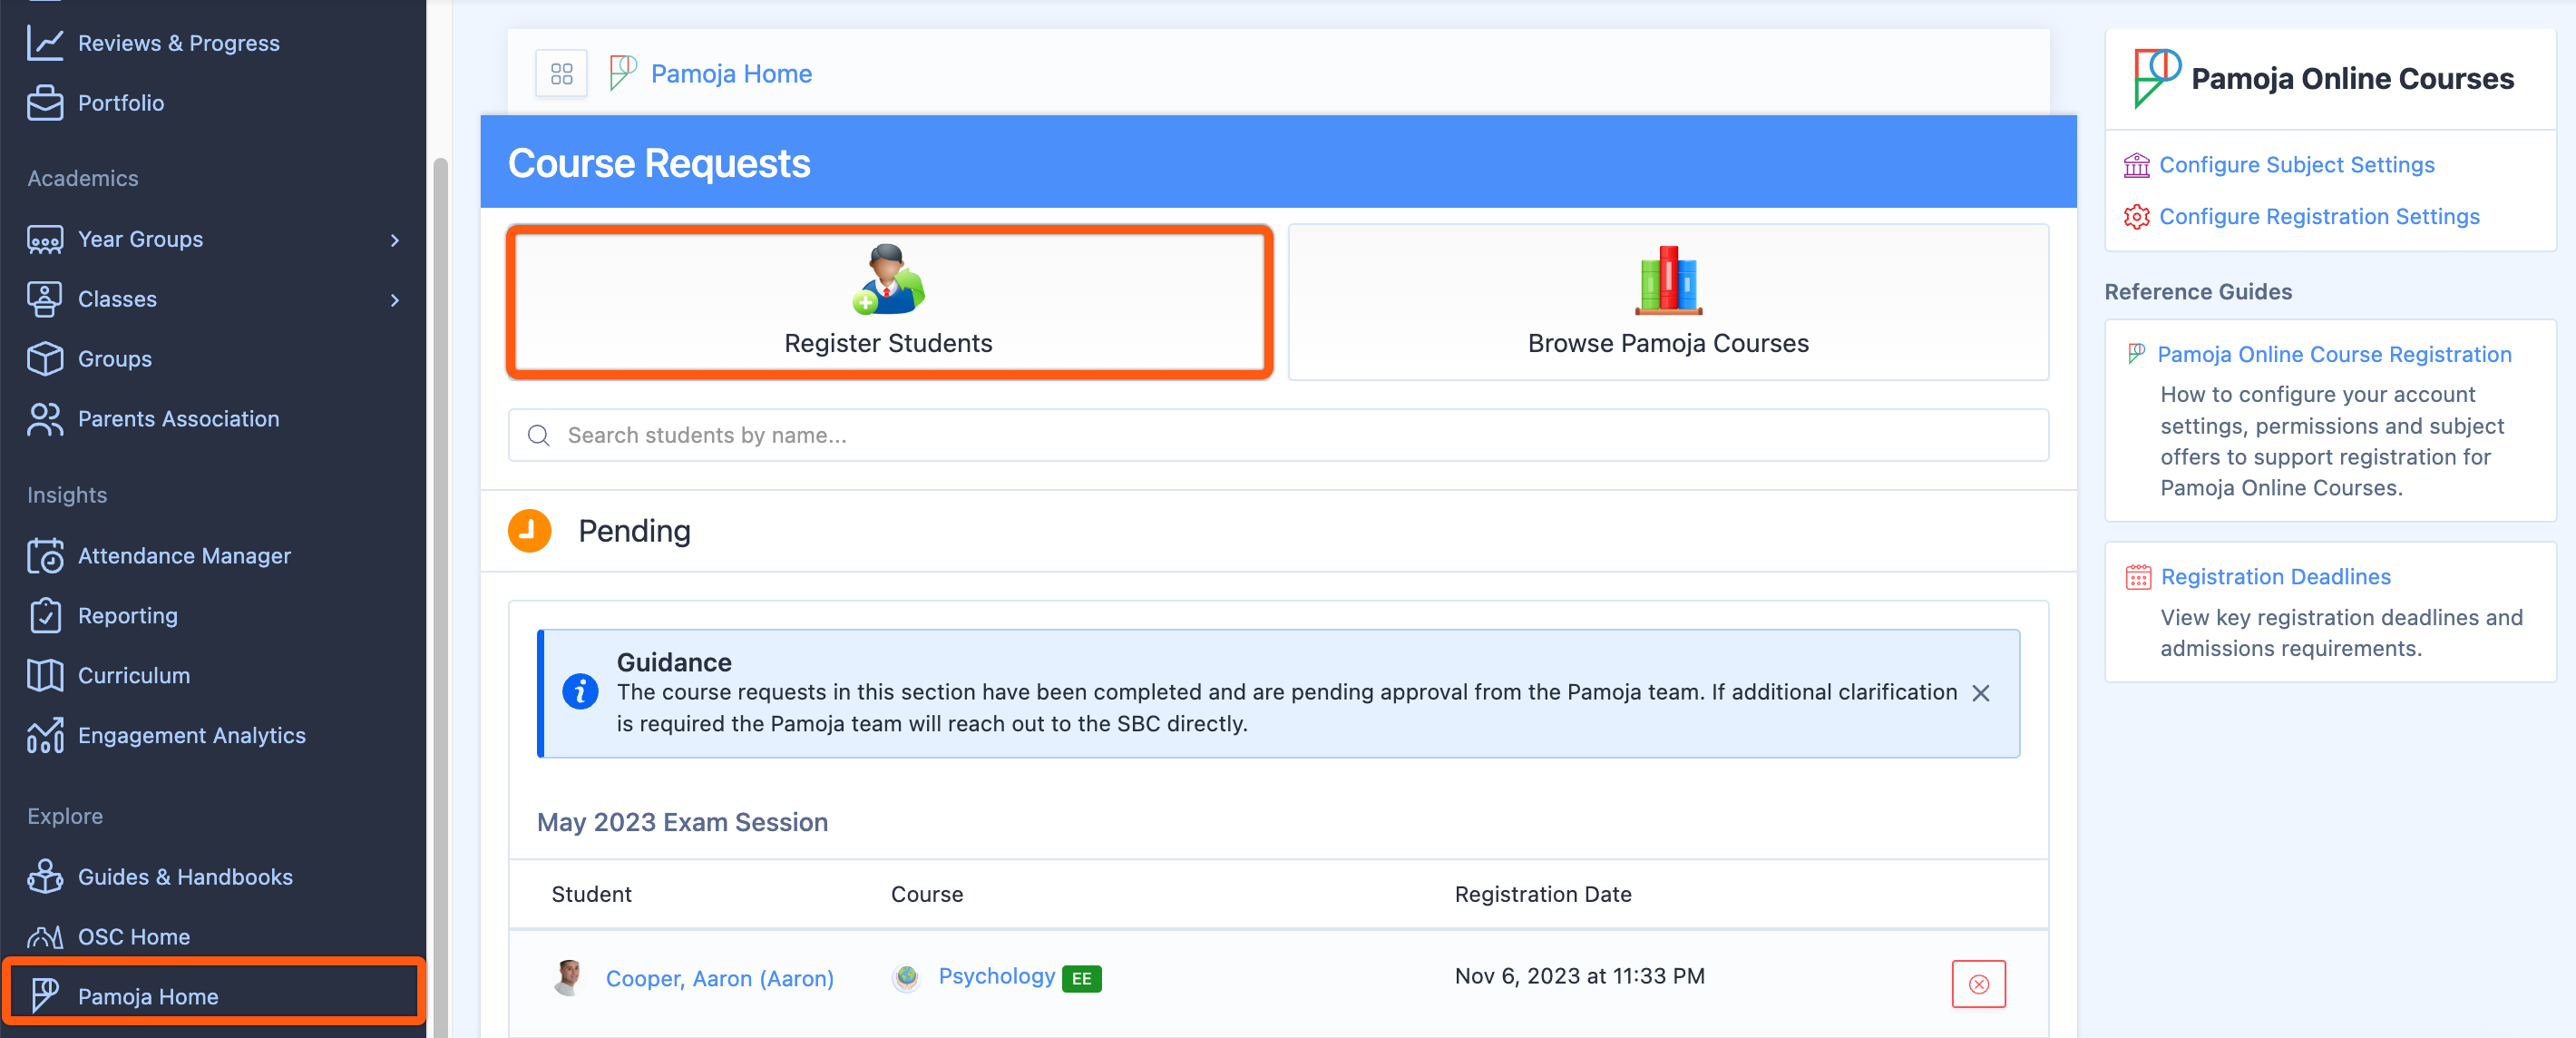Open Reviews & Progress in the sidebar

179,43
